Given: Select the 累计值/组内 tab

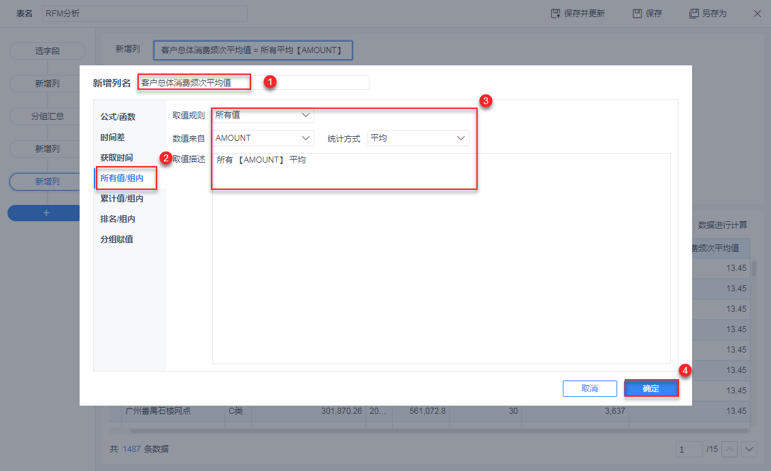Looking at the screenshot, I should (122, 199).
